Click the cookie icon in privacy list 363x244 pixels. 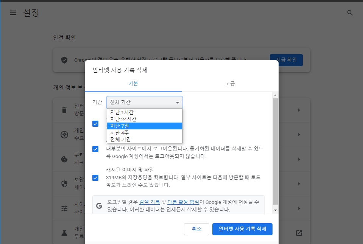(x=64, y=159)
